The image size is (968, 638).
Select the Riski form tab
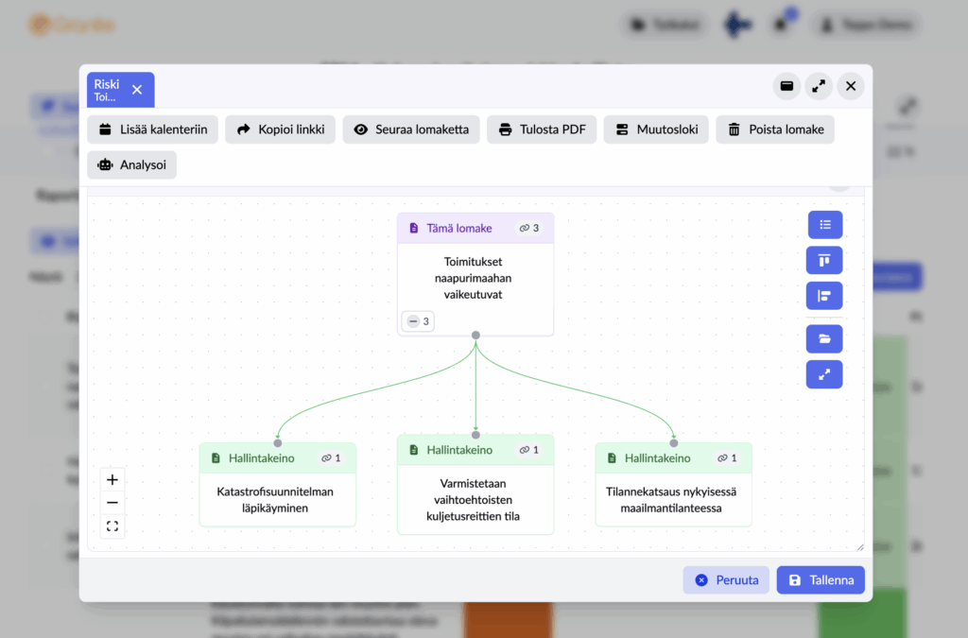point(108,90)
